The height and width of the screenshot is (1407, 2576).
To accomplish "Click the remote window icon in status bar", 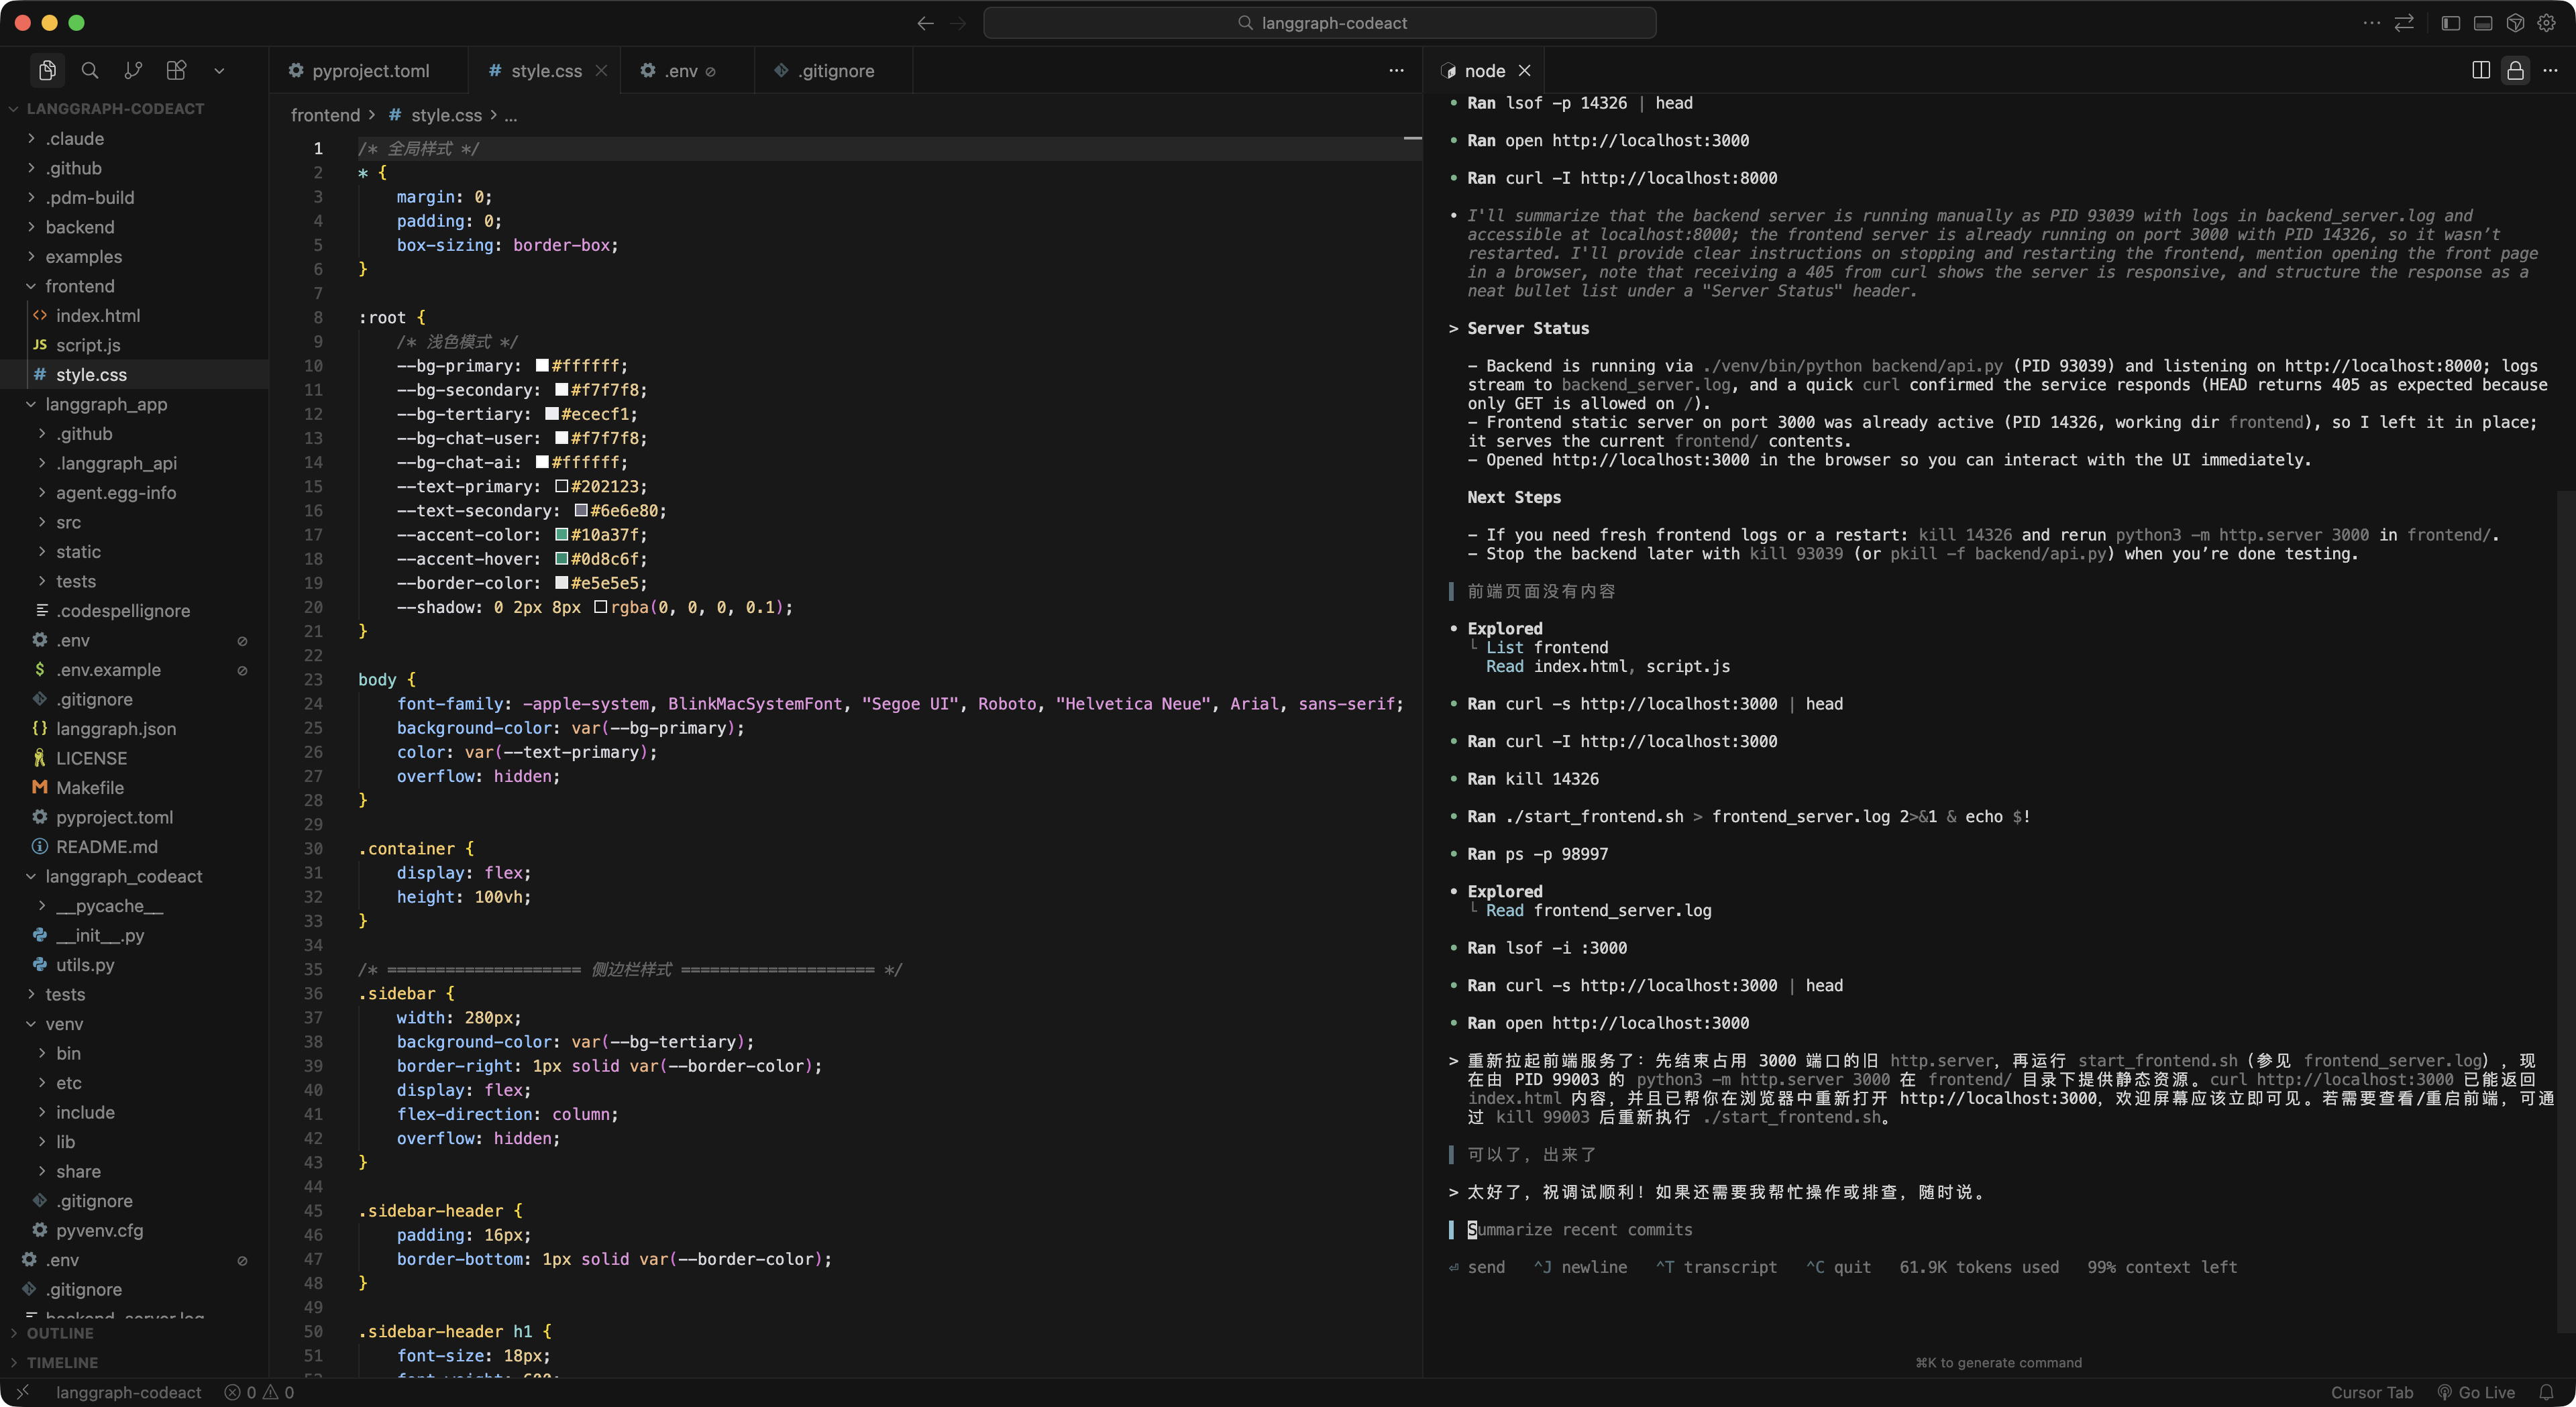I will coord(22,1392).
